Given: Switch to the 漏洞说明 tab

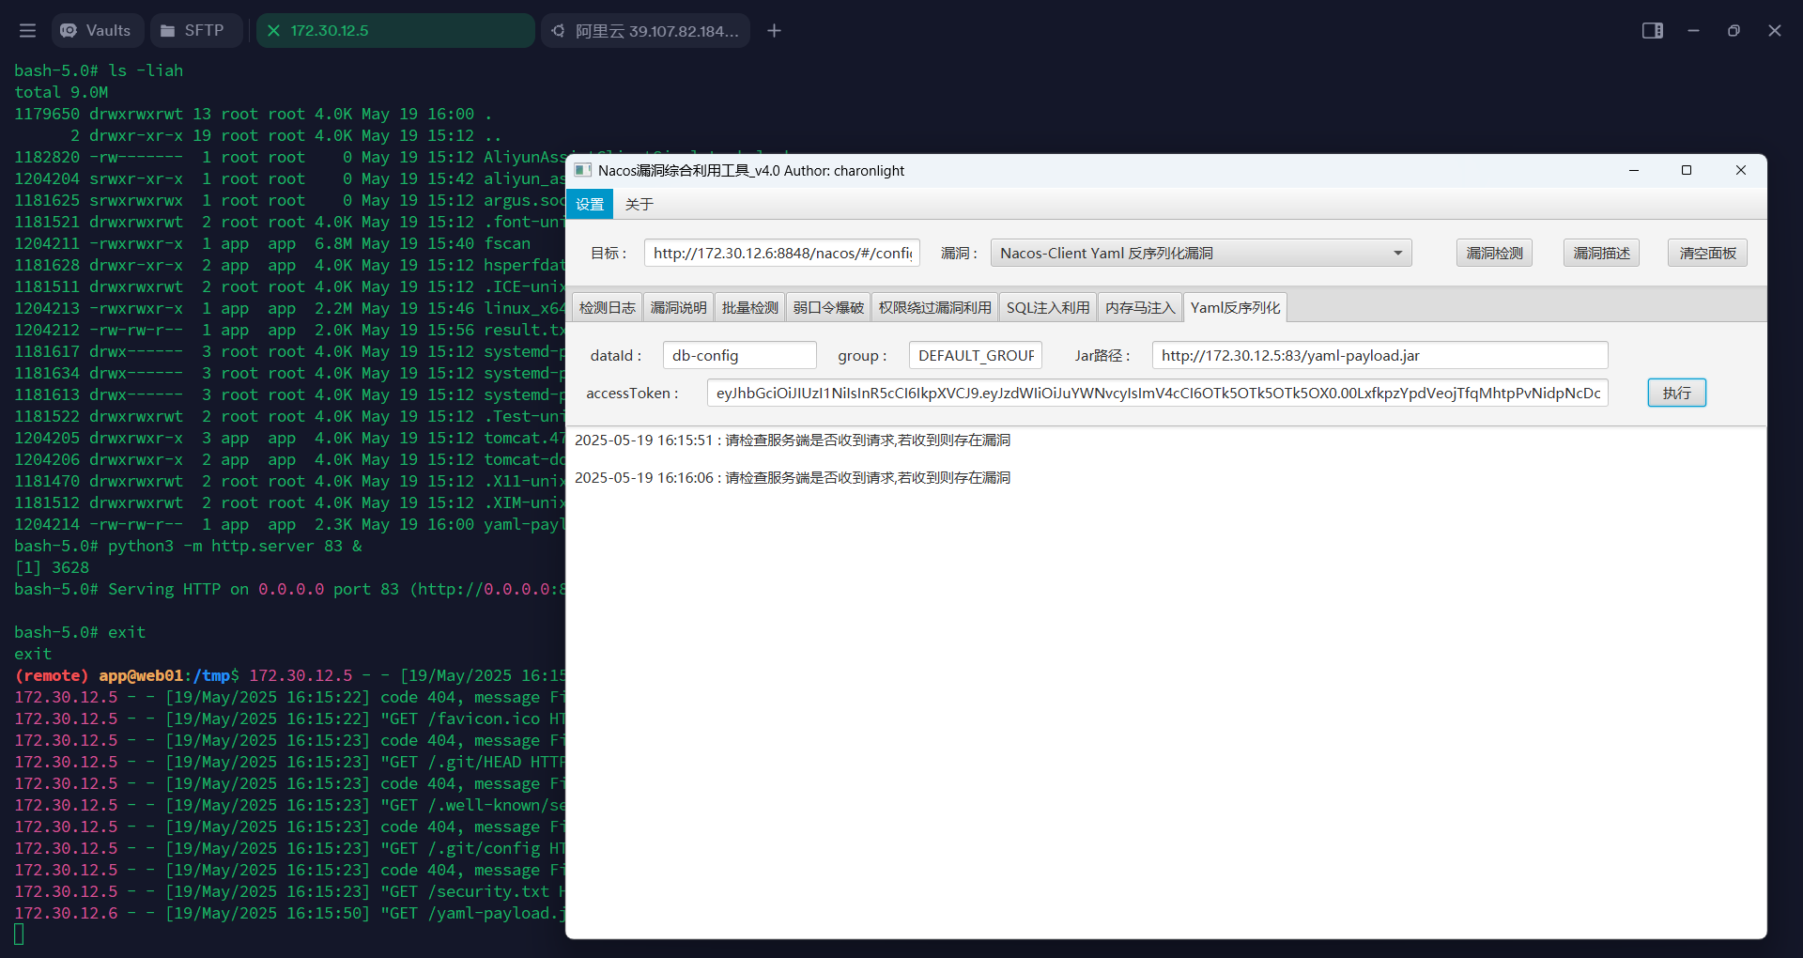Looking at the screenshot, I should 679,307.
